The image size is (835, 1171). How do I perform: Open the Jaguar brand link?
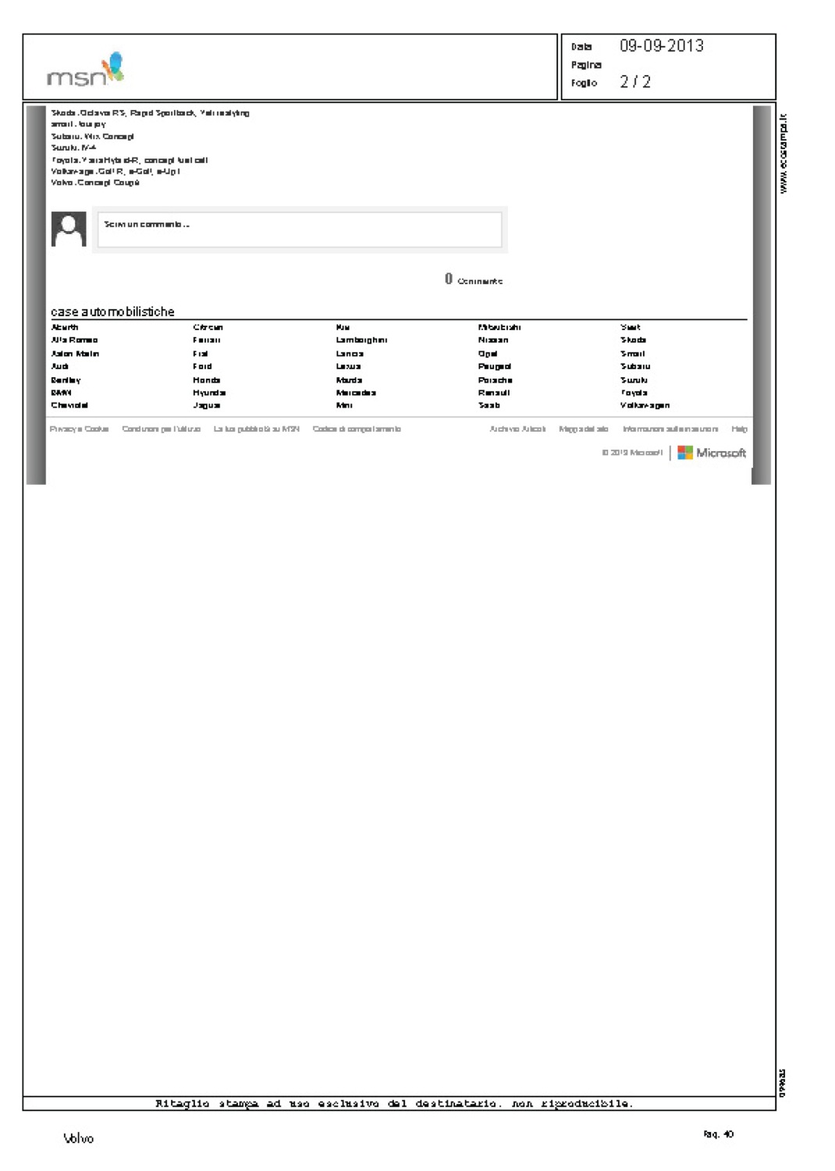tap(207, 406)
